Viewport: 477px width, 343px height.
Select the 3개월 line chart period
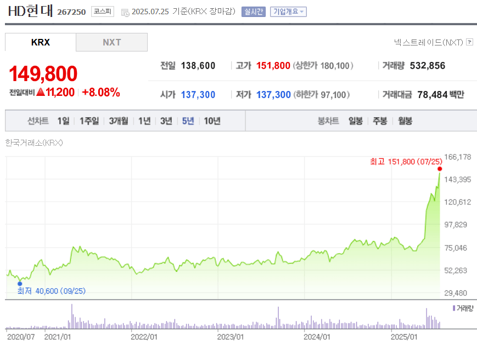(x=119, y=121)
